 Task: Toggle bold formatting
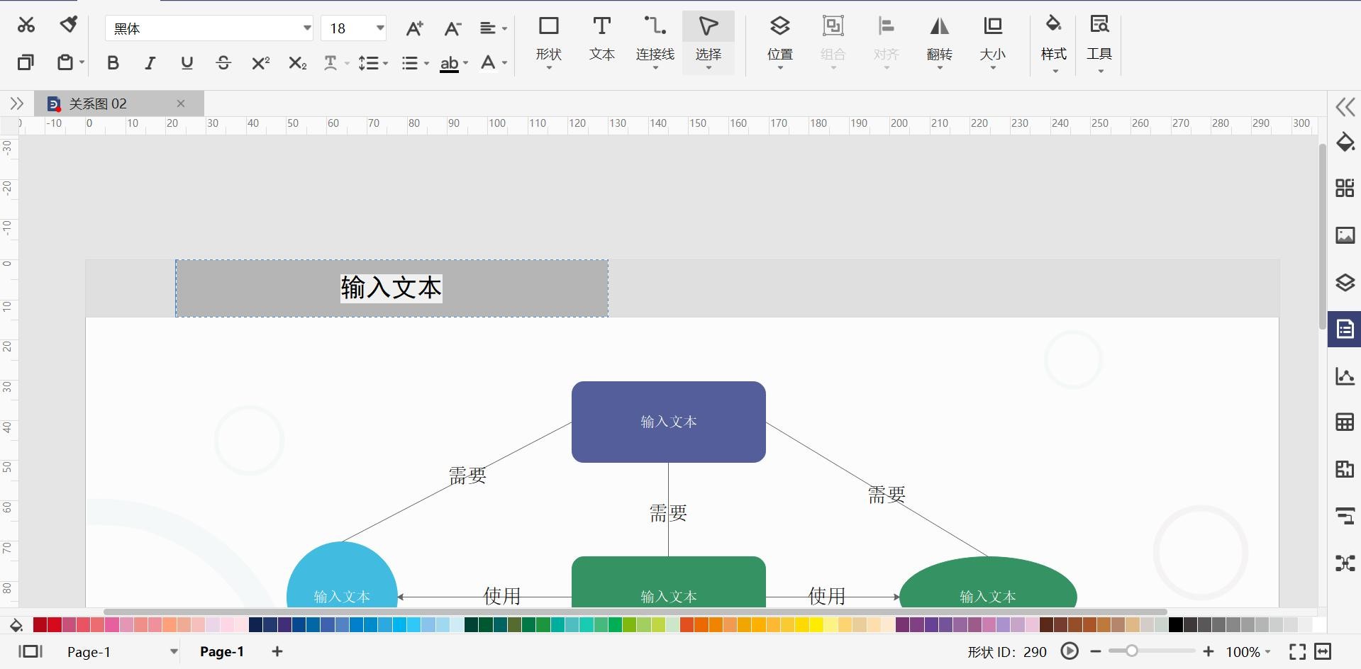pyautogui.click(x=113, y=63)
